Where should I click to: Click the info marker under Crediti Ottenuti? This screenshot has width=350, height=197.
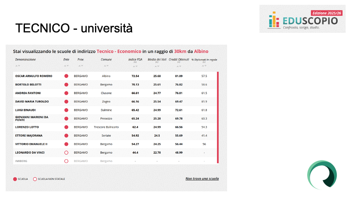point(178,63)
